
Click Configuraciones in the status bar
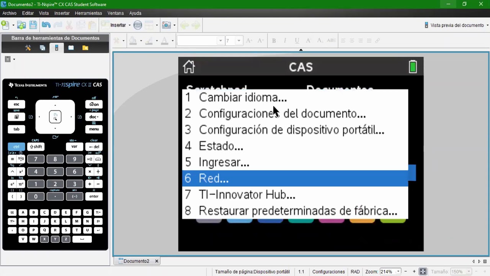point(328,272)
